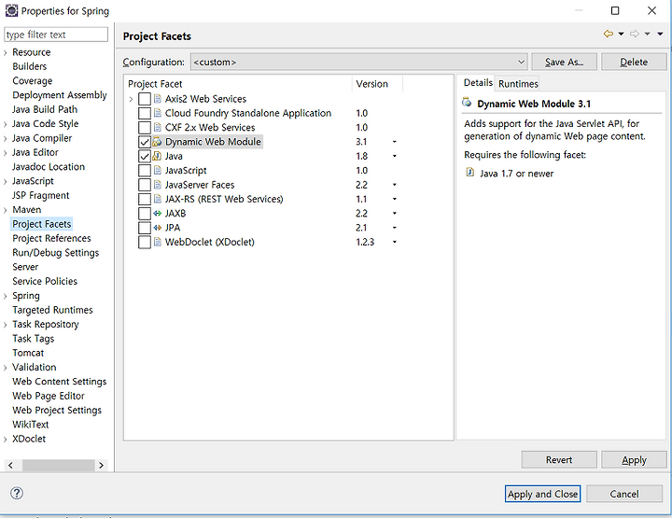The width and height of the screenshot is (672, 518).
Task: Click the Revert button
Action: click(559, 459)
